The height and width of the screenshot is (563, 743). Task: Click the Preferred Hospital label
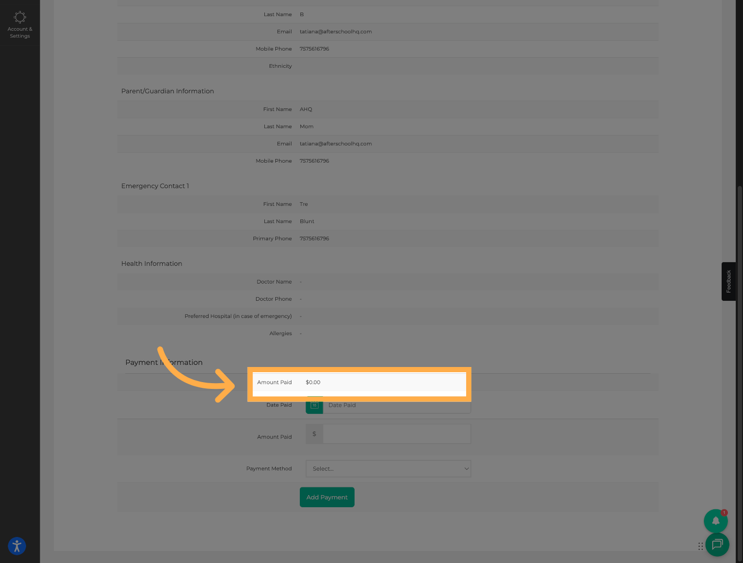click(x=238, y=316)
